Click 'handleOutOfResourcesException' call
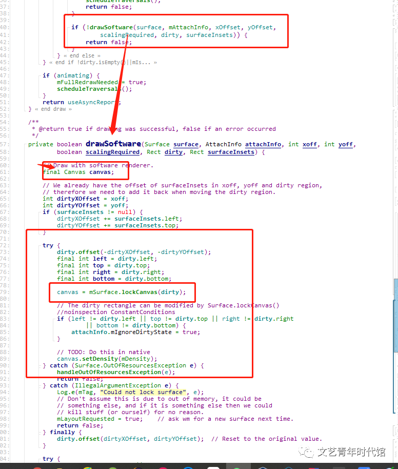The height and width of the screenshot is (469, 398). (109, 372)
